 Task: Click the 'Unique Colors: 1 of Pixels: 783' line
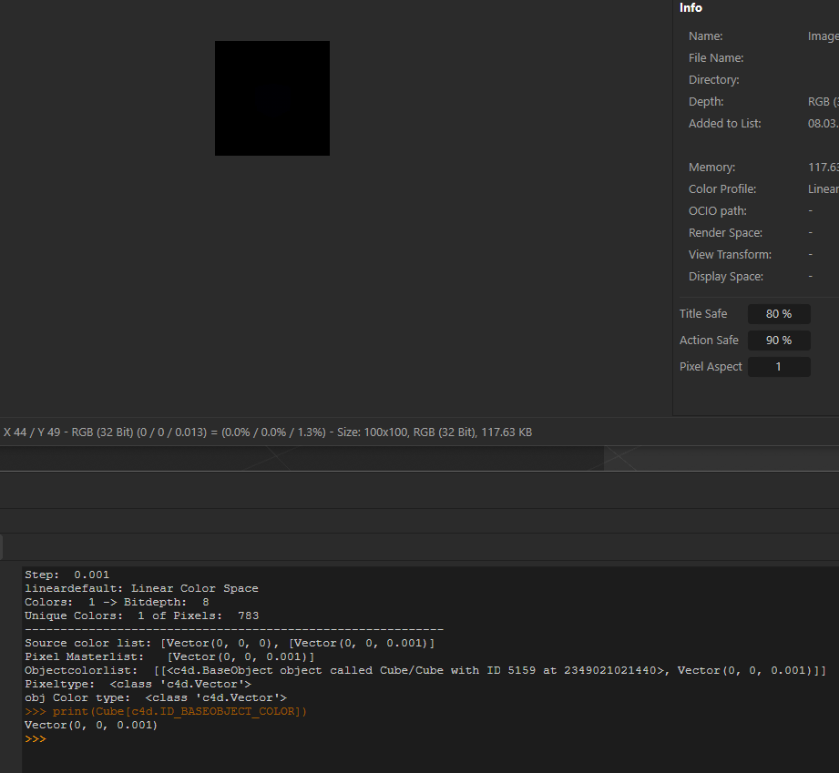coord(141,615)
